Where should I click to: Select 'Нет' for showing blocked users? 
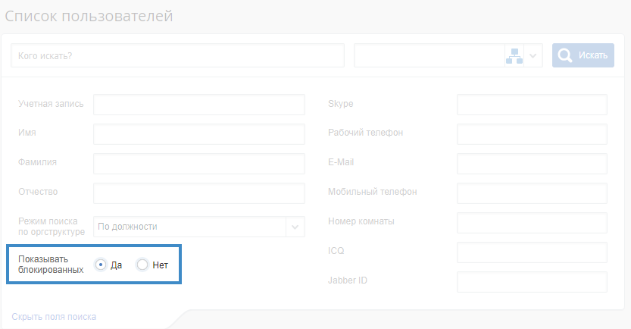pyautogui.click(x=142, y=265)
